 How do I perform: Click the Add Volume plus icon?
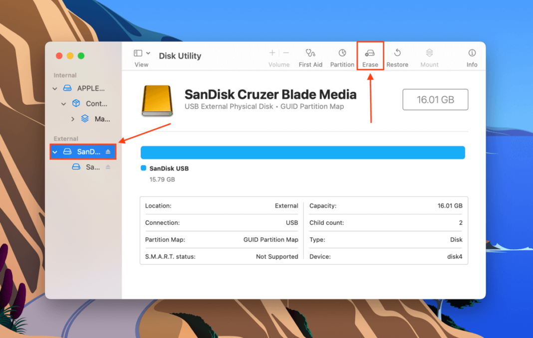[x=272, y=52]
